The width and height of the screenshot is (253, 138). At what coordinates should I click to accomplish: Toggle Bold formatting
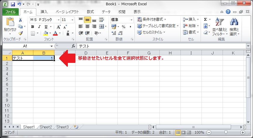click(x=32, y=27)
